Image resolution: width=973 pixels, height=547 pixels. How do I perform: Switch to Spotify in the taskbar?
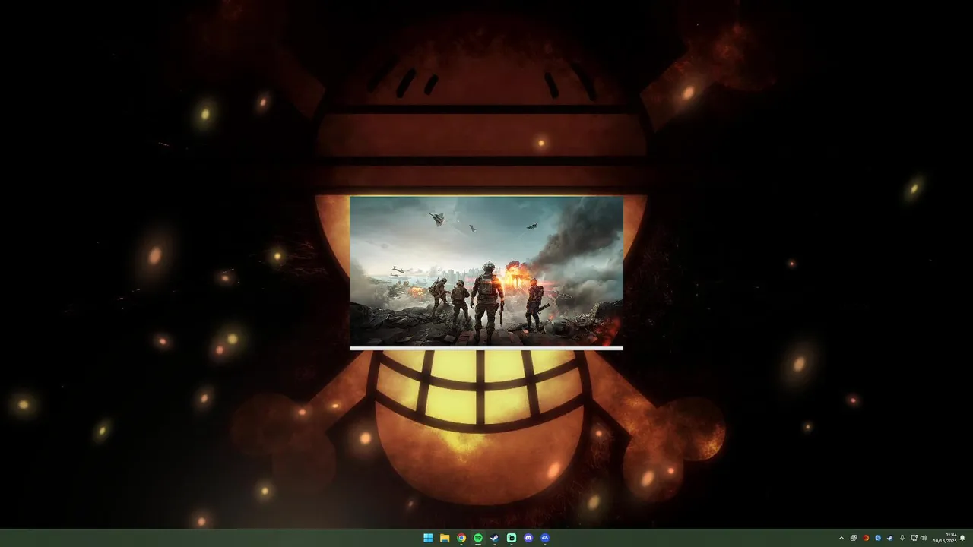[x=478, y=538]
